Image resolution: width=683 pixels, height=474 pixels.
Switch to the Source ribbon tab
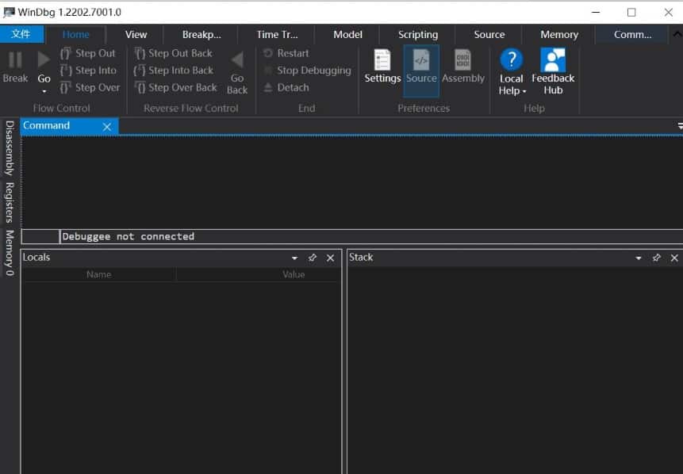click(489, 34)
